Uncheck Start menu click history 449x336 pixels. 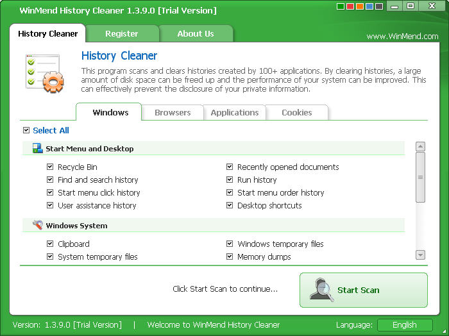50,192
